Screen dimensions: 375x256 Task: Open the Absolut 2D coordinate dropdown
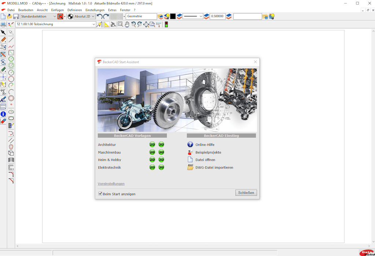(x=93, y=16)
